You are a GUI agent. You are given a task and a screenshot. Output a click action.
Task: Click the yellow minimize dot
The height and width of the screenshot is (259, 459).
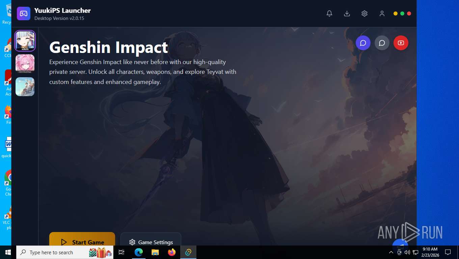pos(396,13)
